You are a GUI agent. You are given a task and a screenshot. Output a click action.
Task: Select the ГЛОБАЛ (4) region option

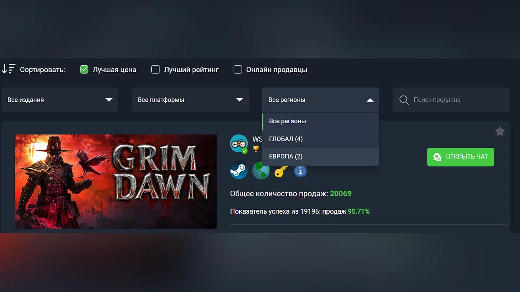coord(321,139)
